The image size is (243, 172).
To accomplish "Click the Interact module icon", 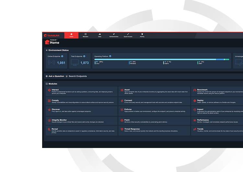I will pos(49,90).
